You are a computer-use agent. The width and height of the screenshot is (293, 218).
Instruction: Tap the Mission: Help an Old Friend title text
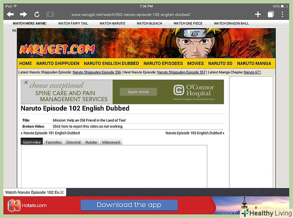89,120
